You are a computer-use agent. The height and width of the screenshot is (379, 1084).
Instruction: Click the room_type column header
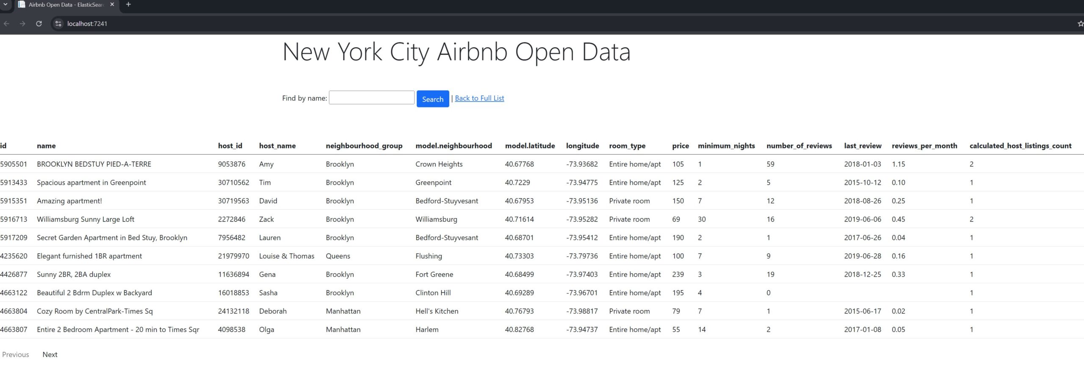pyautogui.click(x=627, y=146)
